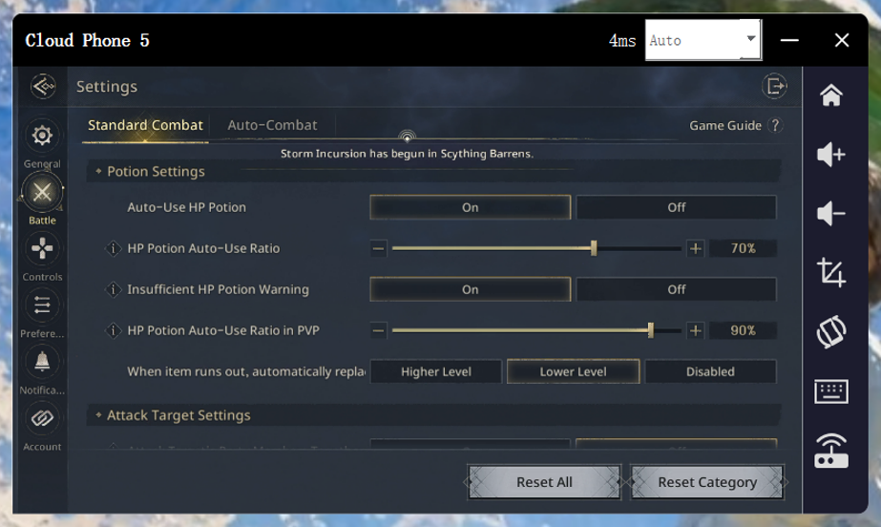Click the 4ms latency indicator
The width and height of the screenshot is (881, 527).
click(622, 40)
